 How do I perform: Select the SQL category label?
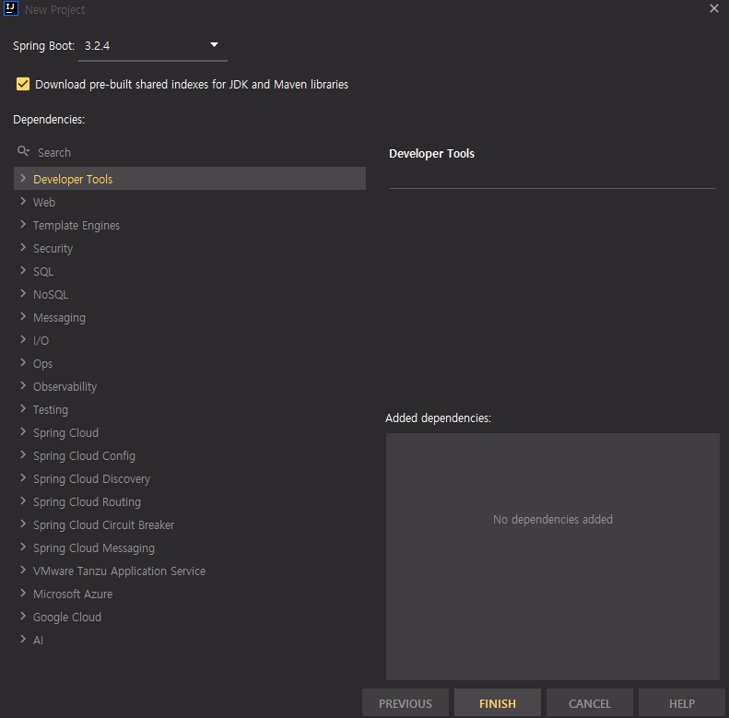(x=43, y=272)
